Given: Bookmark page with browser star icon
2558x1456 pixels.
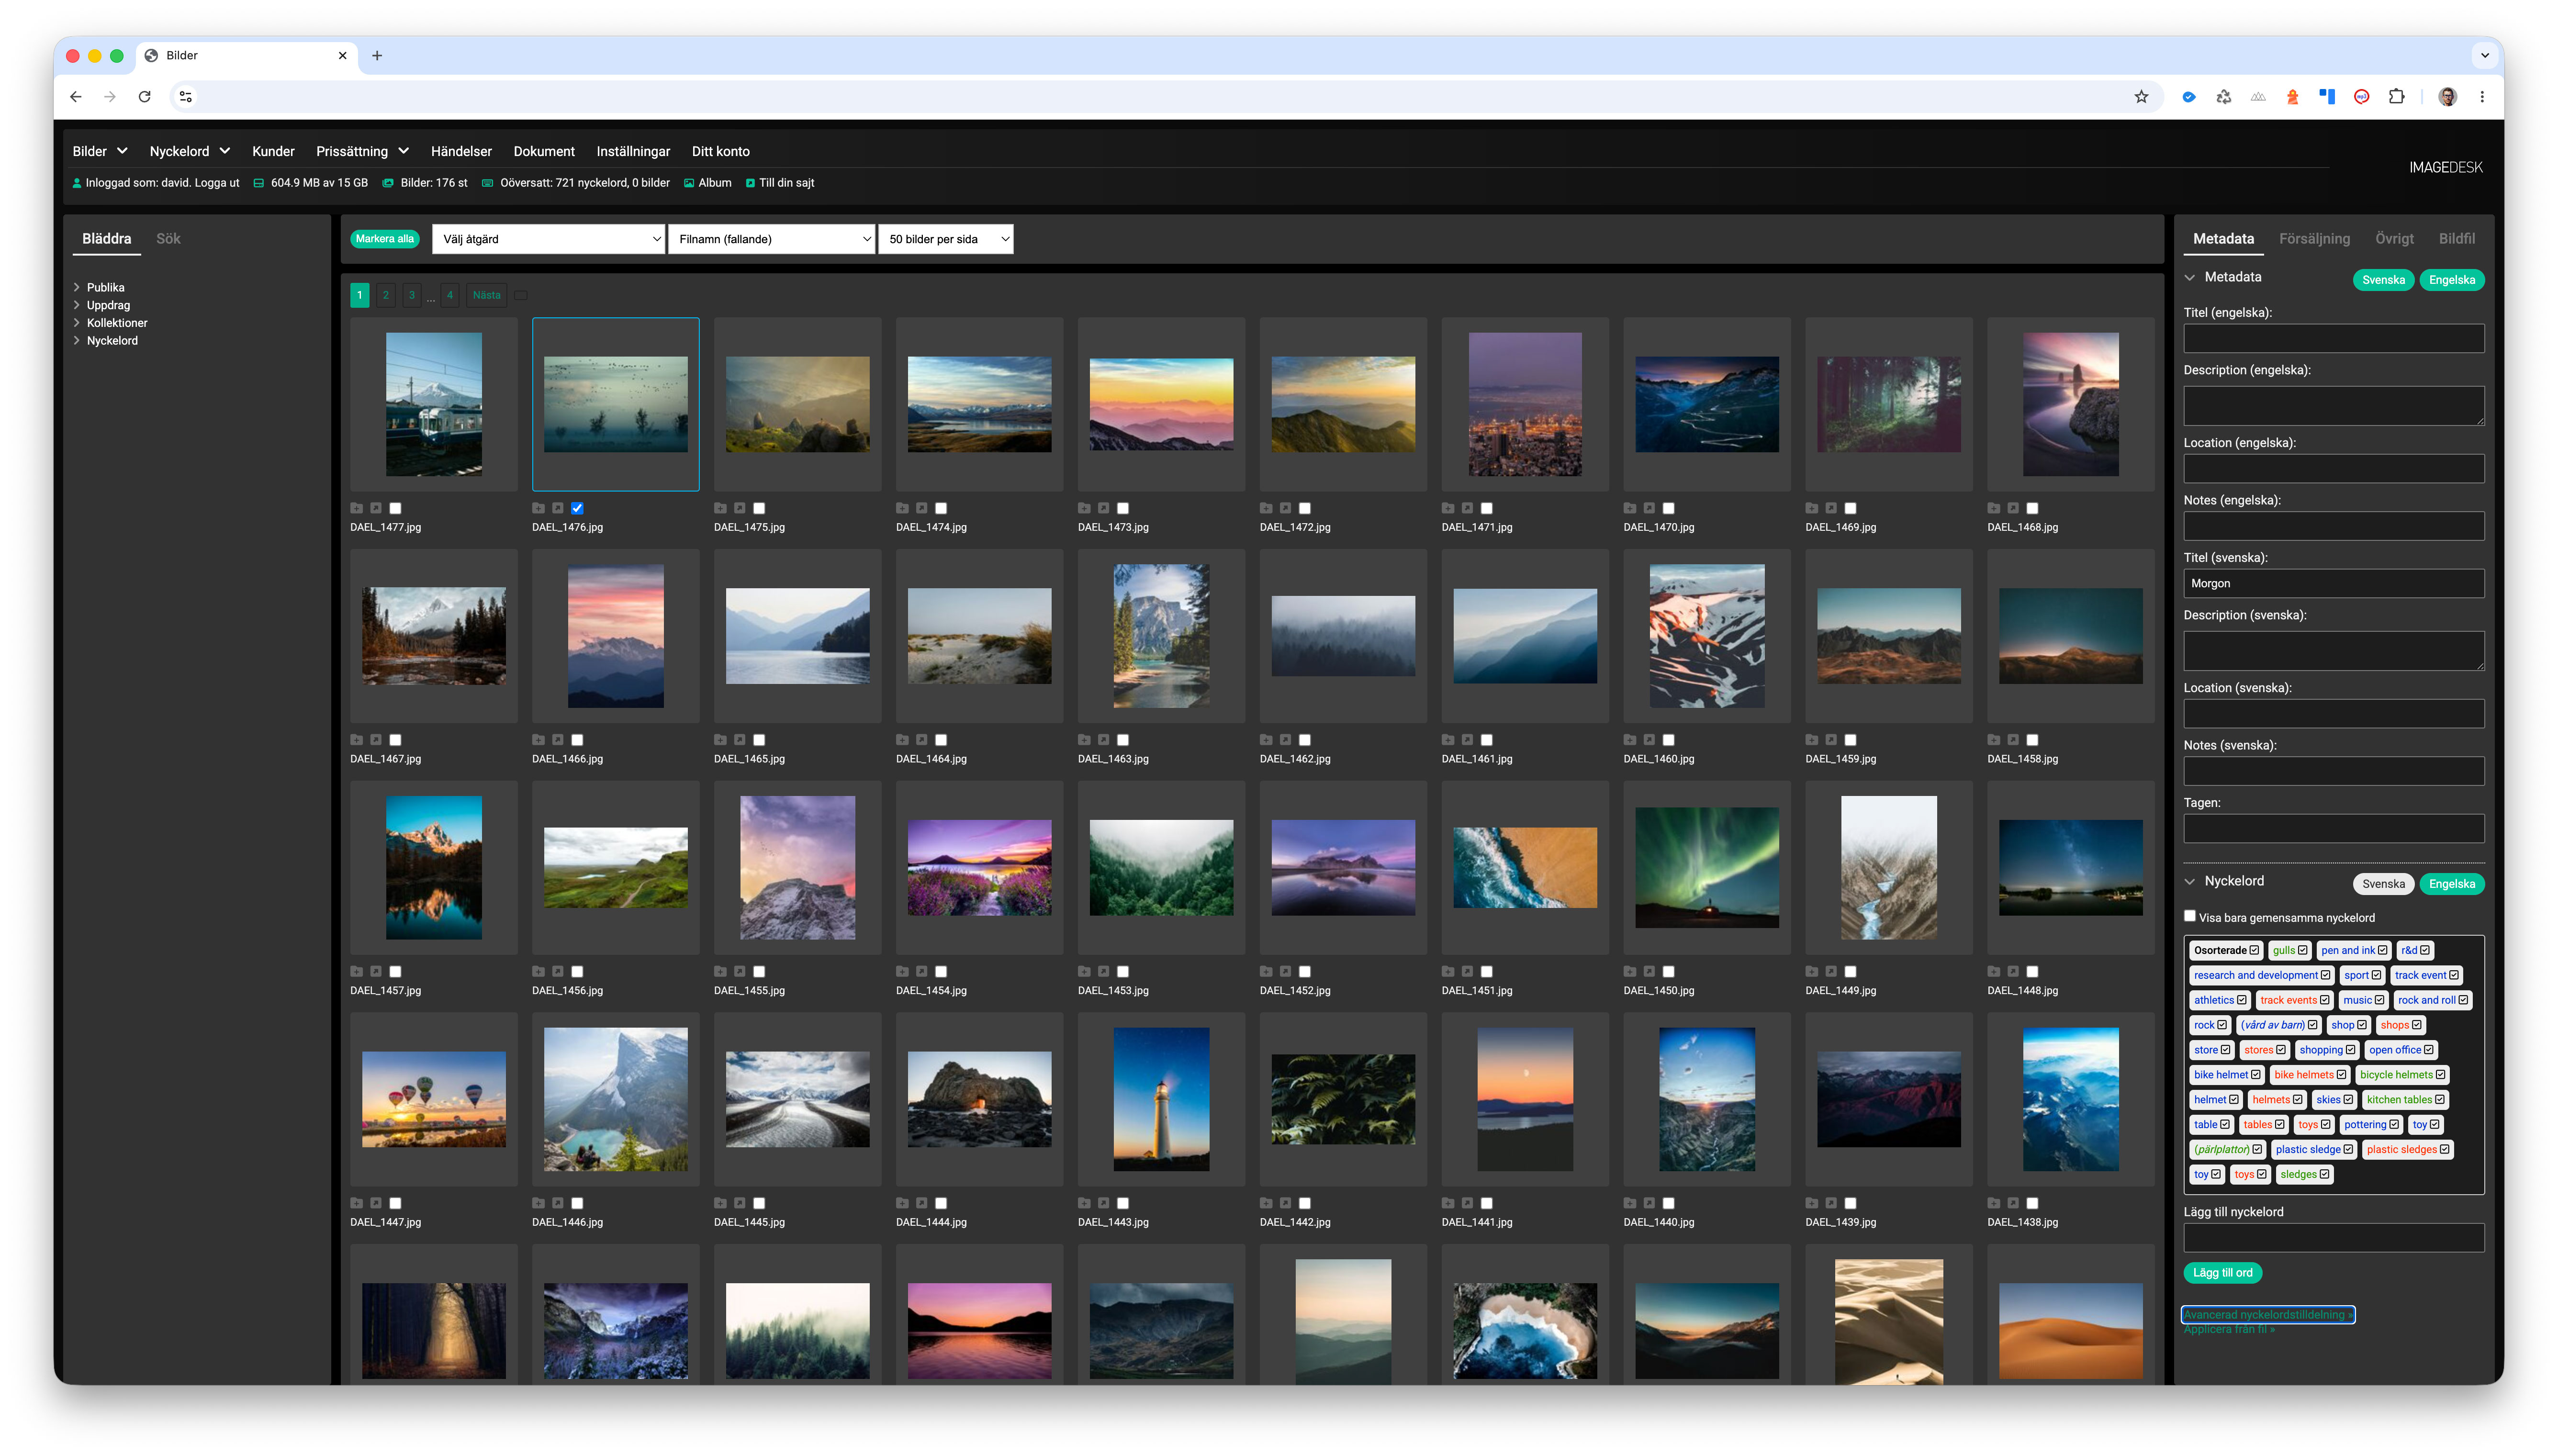Looking at the screenshot, I should tap(2141, 97).
